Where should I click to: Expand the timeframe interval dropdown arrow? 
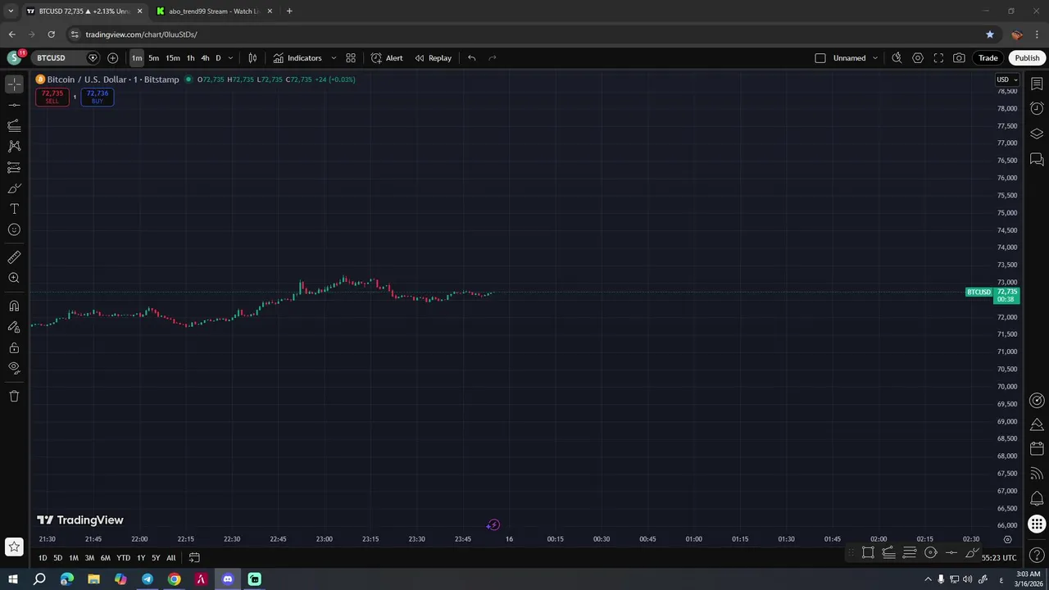click(x=230, y=58)
